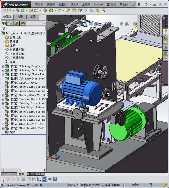169x188 pixels.
Task: Click the New Motion Study icon
Action: tap(68, 11)
